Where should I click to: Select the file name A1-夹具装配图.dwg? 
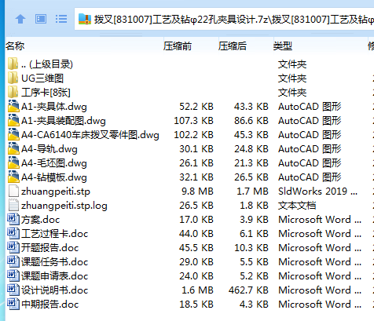(x=64, y=121)
